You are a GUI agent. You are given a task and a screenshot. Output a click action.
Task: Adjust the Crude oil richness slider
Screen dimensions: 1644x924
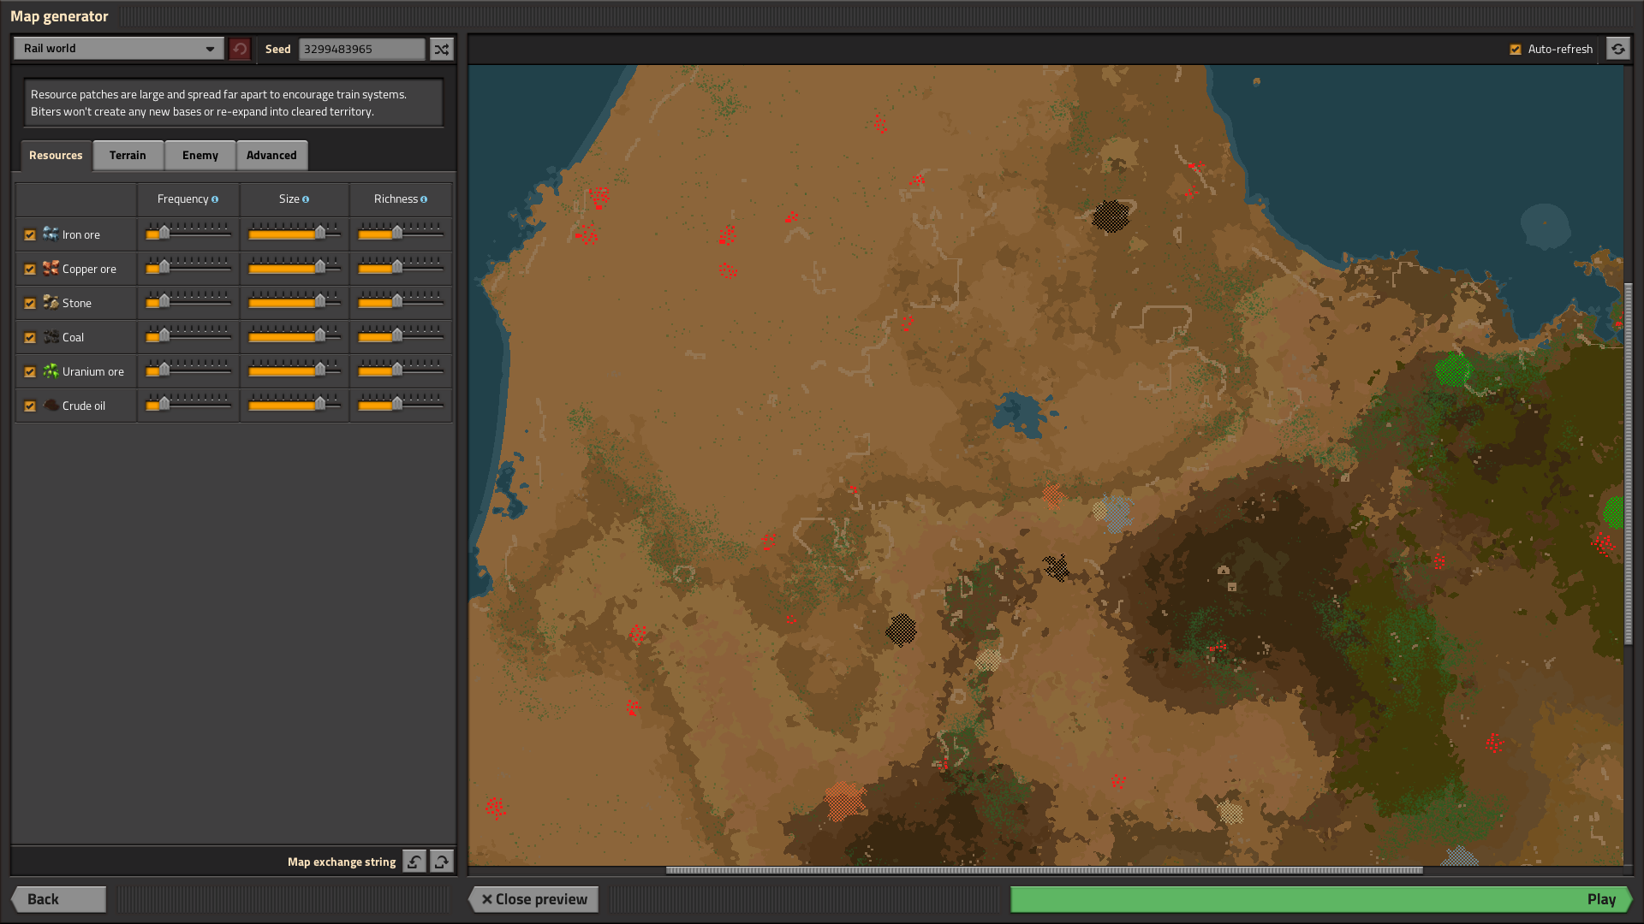(x=401, y=405)
